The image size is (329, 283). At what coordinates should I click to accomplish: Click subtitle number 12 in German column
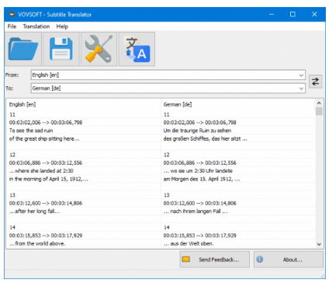pos(167,155)
